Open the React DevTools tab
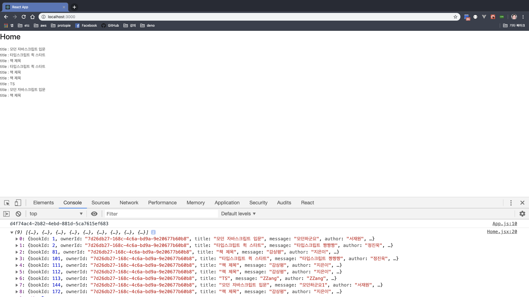Screen dimensions: 529x297 307,203
